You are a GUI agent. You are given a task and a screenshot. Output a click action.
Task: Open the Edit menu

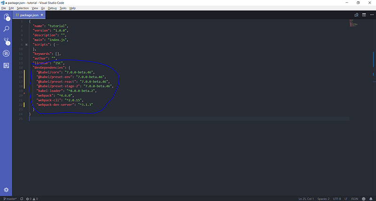(11, 8)
